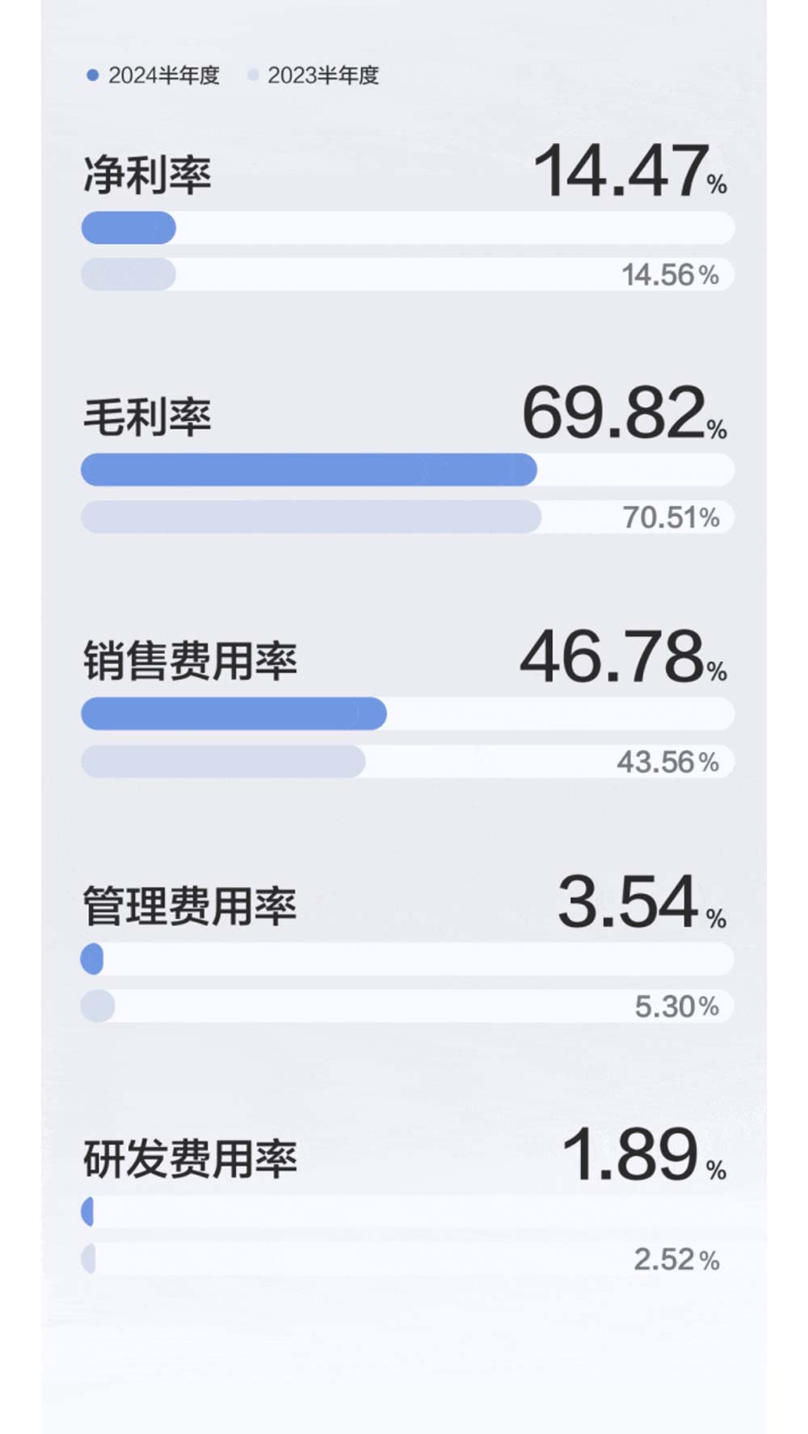Click the blue 净利率 2024 bar fill

pyautogui.click(x=128, y=228)
